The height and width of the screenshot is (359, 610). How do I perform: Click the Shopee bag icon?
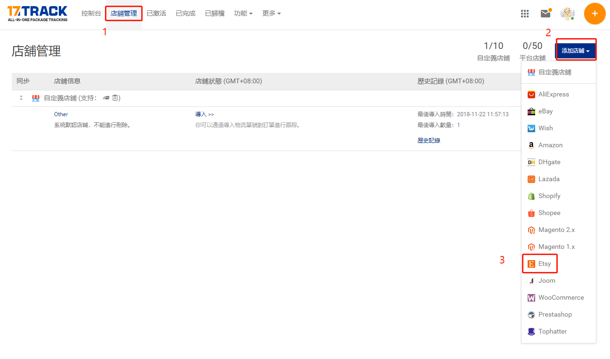pyautogui.click(x=531, y=213)
